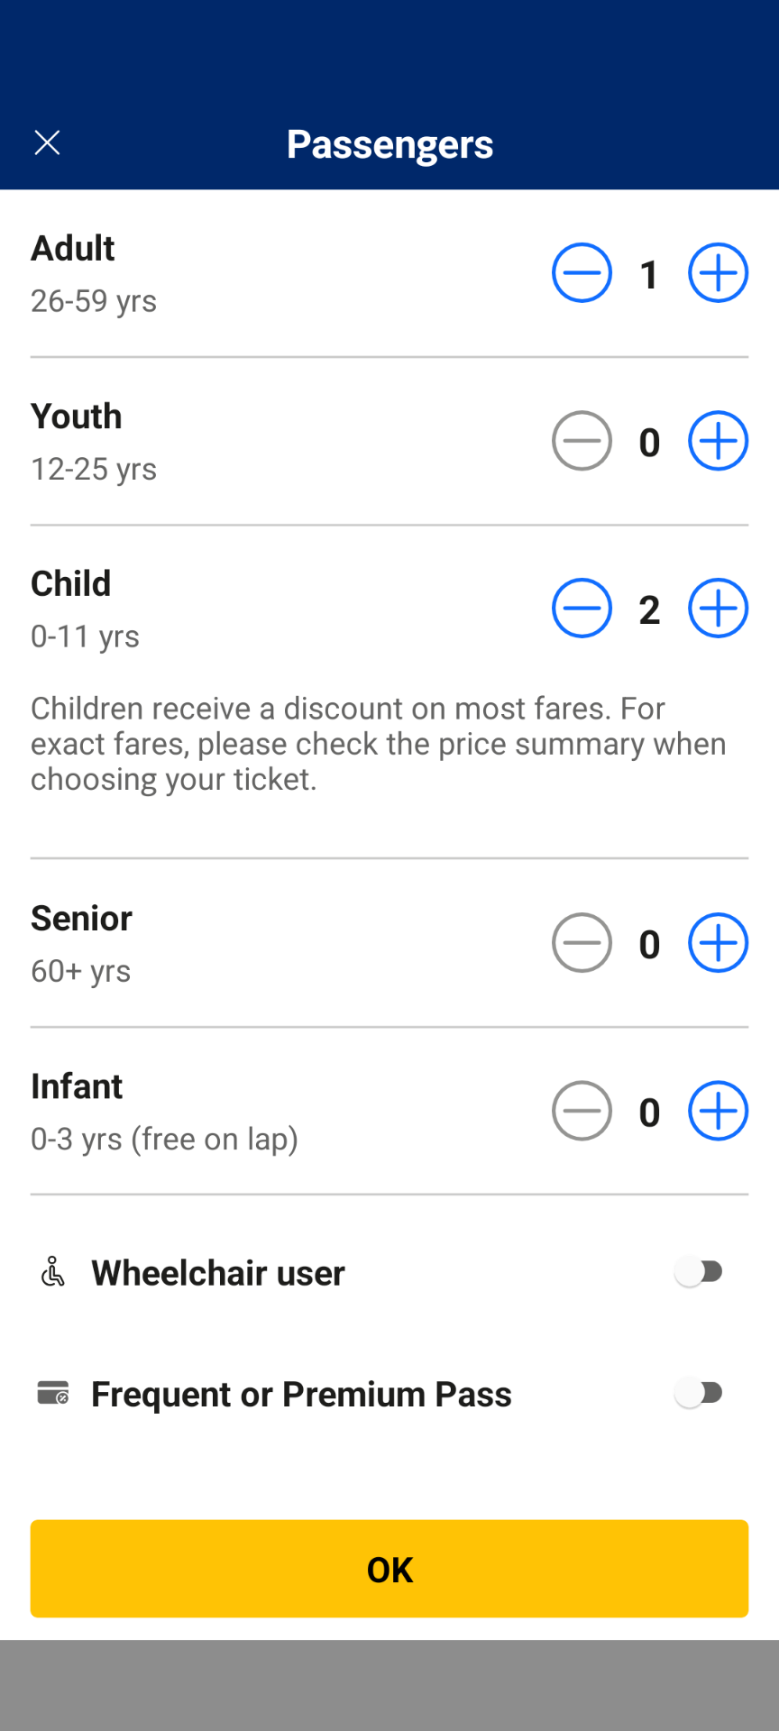Close the Passengers screen with X
Screen dimensions: 779x1731
(47, 142)
